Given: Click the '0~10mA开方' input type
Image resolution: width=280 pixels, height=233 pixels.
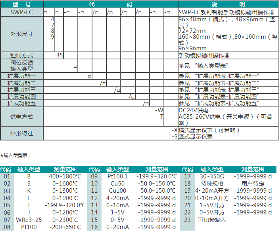Looking at the screenshot, I should tap(212, 198).
